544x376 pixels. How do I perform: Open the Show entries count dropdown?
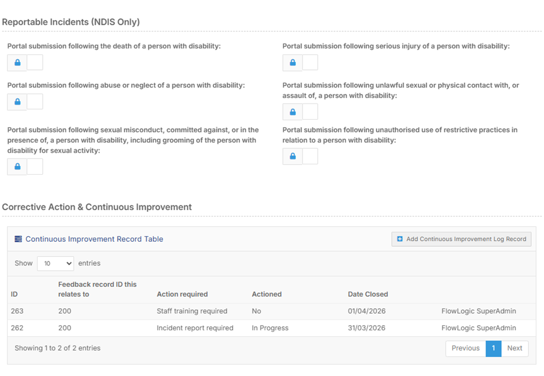[x=56, y=263]
